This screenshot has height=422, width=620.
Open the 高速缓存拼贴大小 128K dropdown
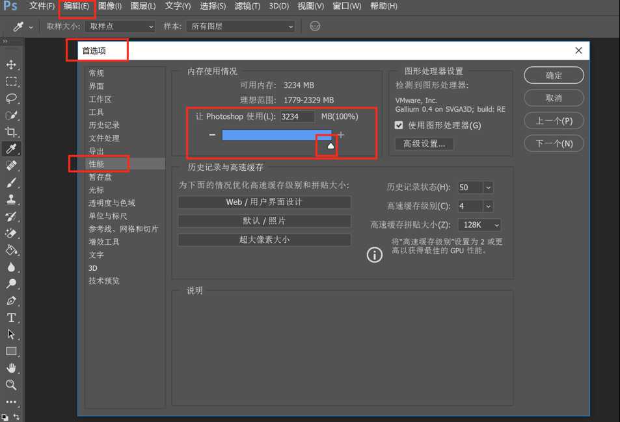479,225
